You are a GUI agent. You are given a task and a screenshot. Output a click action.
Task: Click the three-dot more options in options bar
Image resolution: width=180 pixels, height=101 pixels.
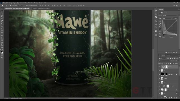point(64,6)
